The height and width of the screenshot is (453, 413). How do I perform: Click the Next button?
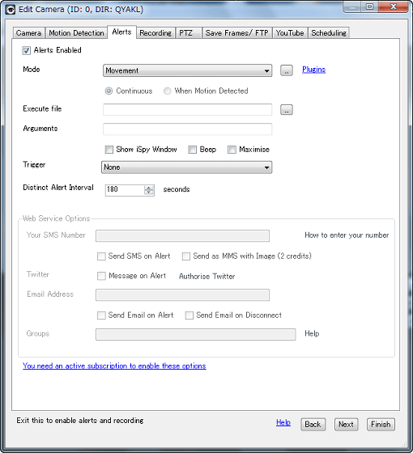[347, 425]
